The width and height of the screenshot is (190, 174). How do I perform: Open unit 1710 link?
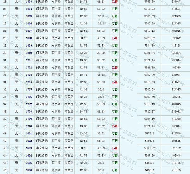click(x=29, y=126)
